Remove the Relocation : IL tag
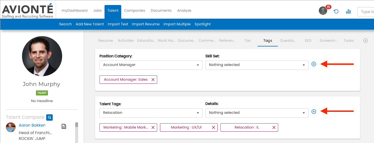Viewport: 374px width, 143px height. click(x=274, y=127)
